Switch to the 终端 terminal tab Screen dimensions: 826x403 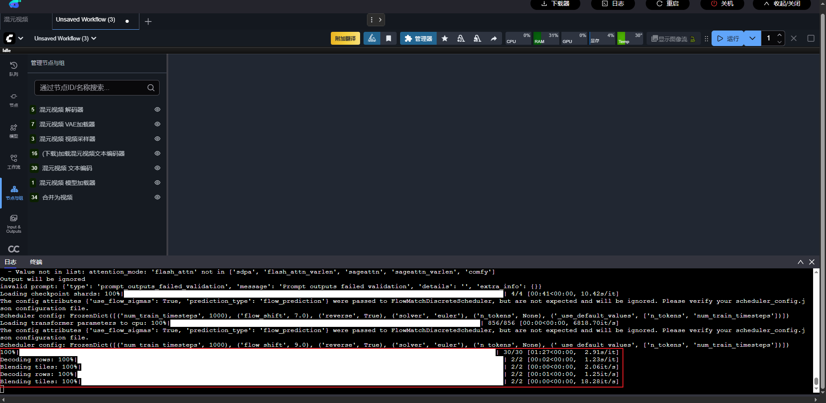click(x=36, y=262)
